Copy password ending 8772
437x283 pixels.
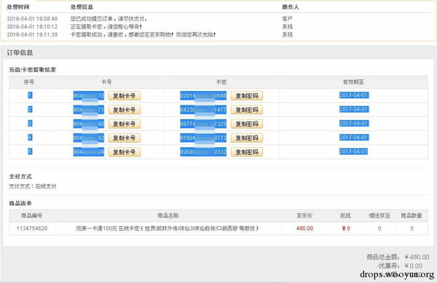(x=247, y=137)
